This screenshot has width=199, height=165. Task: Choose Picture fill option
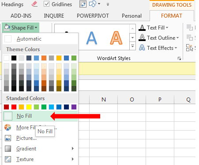(40, 138)
